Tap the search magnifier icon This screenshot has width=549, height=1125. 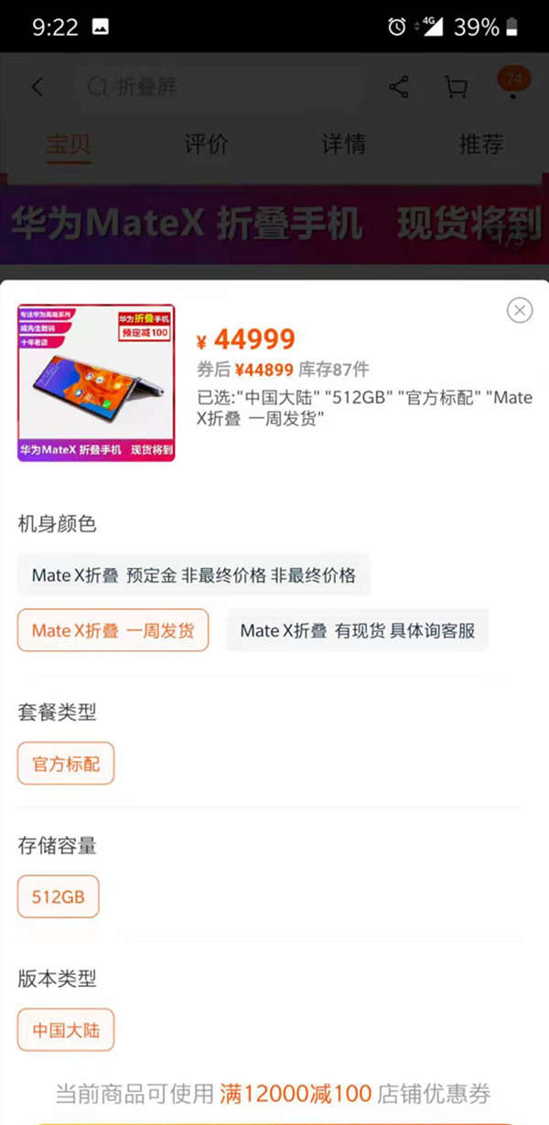[98, 87]
